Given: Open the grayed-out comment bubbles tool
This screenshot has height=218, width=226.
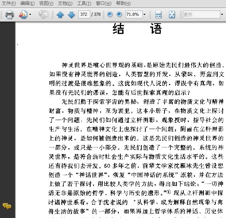Looking at the screenshot, I should 43,15.
